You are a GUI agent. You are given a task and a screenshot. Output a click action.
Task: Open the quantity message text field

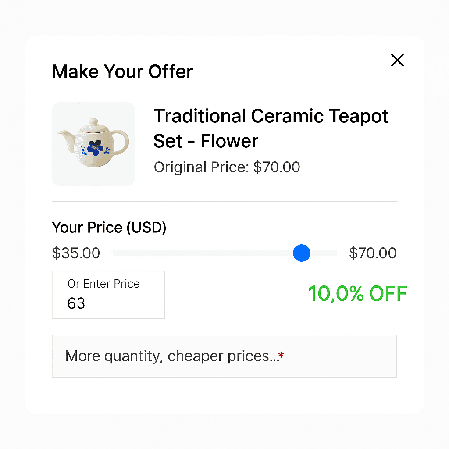pyautogui.click(x=224, y=356)
